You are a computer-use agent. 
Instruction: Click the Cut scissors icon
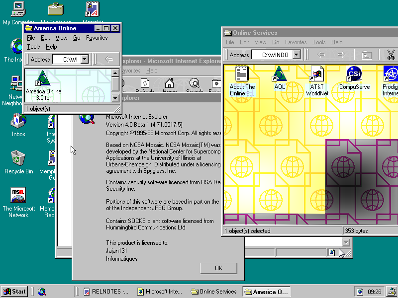(391, 55)
